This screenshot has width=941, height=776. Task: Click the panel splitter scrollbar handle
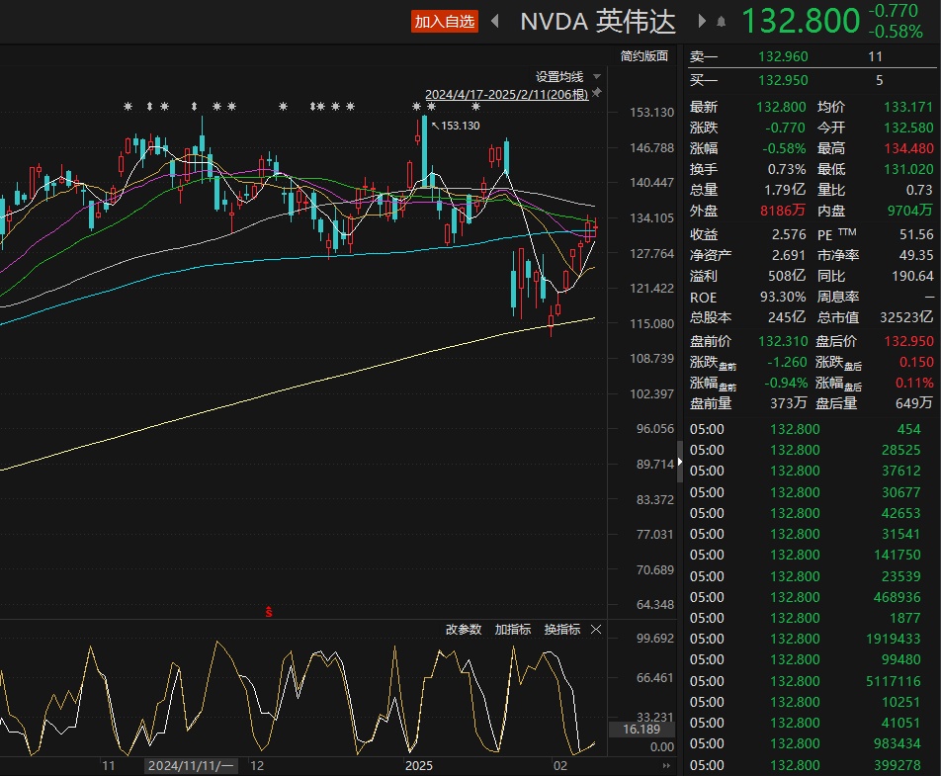coord(680,462)
